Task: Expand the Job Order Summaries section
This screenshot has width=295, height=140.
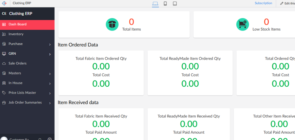Action: pyautogui.click(x=50, y=103)
